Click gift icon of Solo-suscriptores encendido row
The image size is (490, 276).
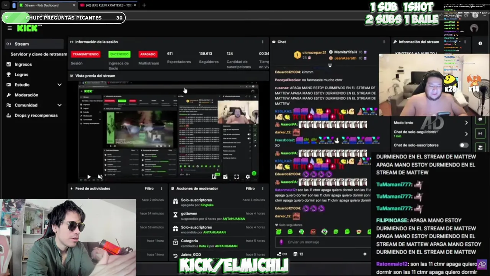(175, 228)
